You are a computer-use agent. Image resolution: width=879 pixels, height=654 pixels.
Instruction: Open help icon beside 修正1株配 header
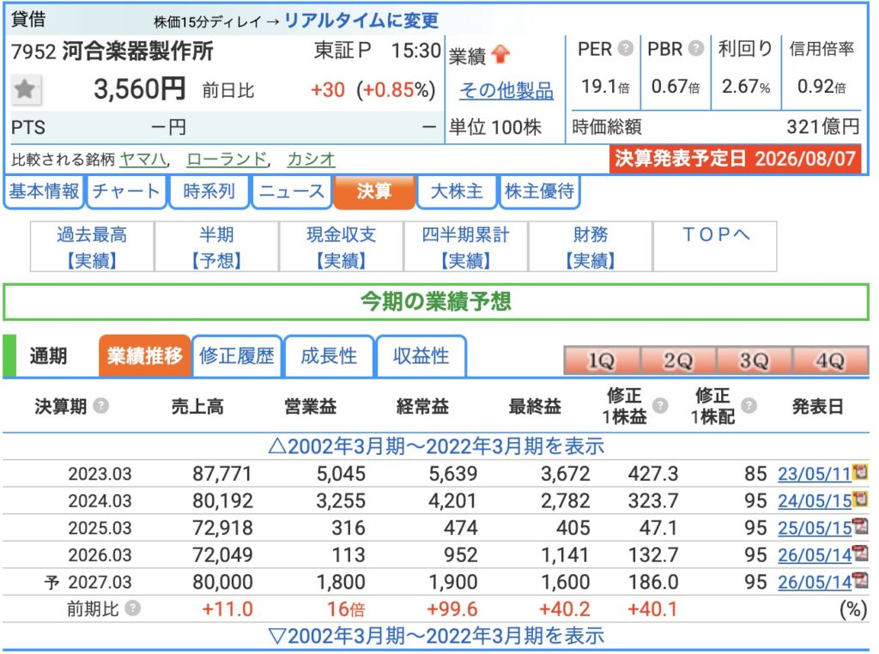click(x=749, y=405)
